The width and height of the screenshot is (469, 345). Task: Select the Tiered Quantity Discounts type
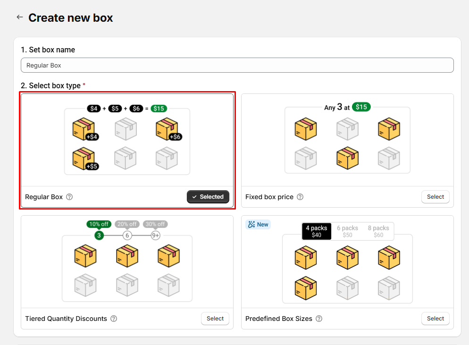click(x=215, y=319)
